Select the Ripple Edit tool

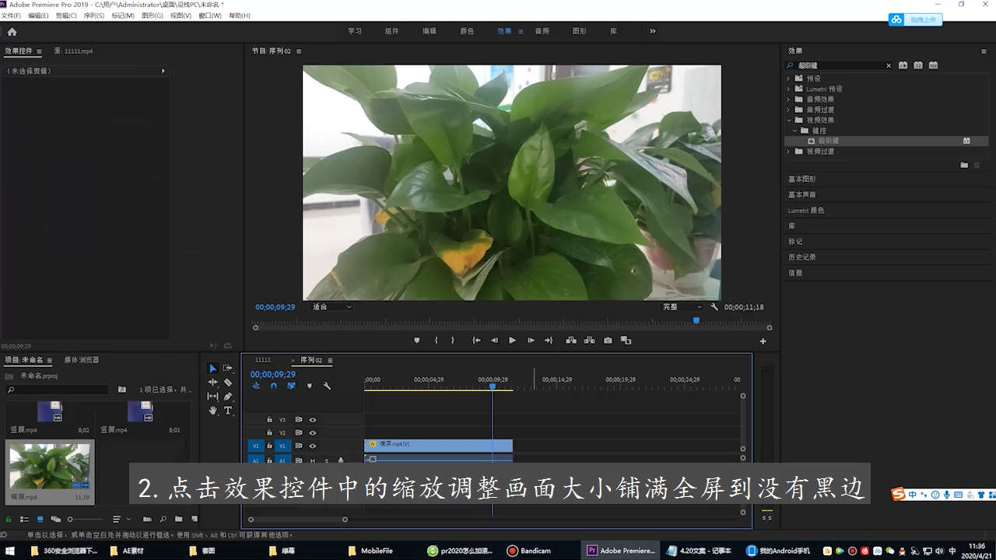click(x=212, y=382)
